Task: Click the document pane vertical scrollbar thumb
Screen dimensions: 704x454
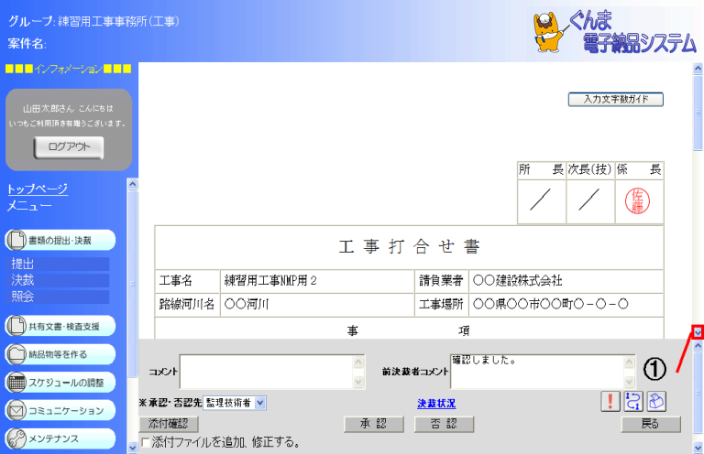Action: click(x=698, y=113)
